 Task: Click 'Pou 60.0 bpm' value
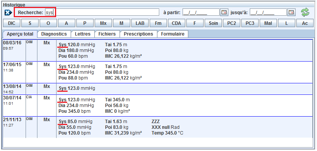pos(73,56)
